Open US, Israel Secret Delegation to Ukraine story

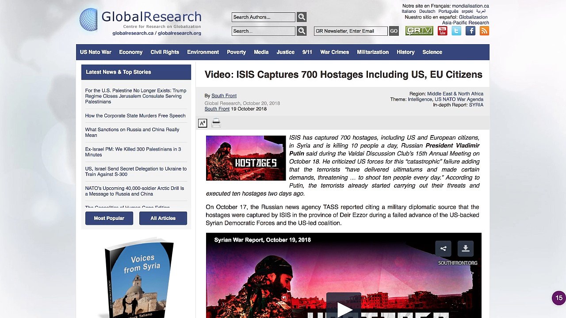136,171
